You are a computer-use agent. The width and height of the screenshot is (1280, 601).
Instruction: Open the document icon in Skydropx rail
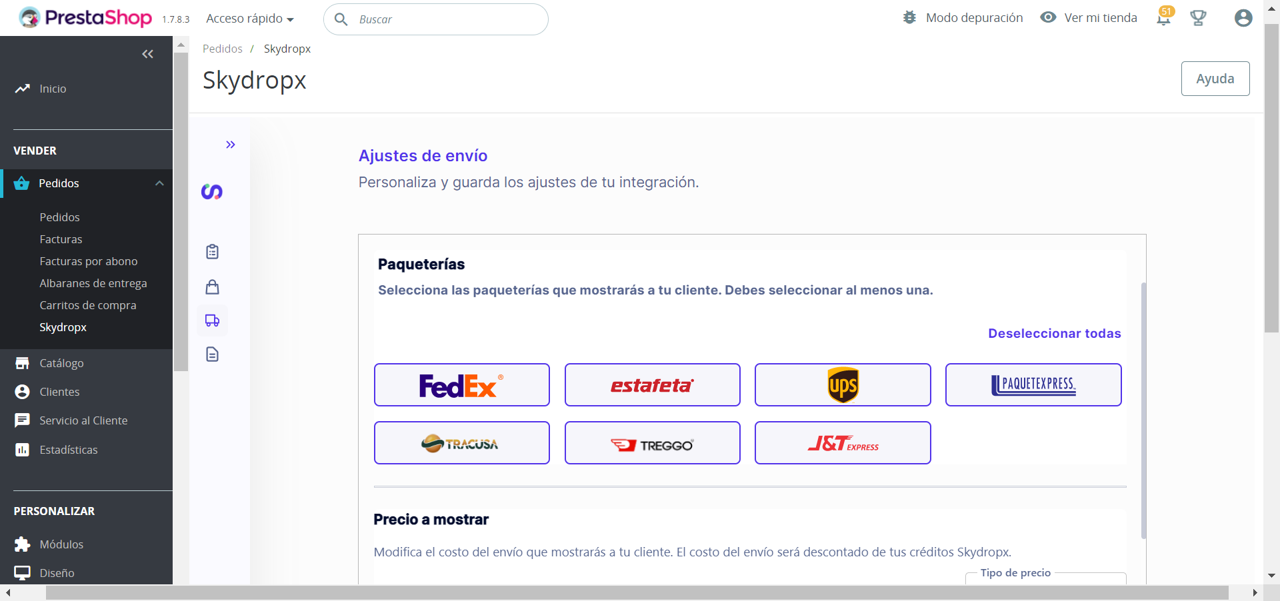tap(212, 354)
